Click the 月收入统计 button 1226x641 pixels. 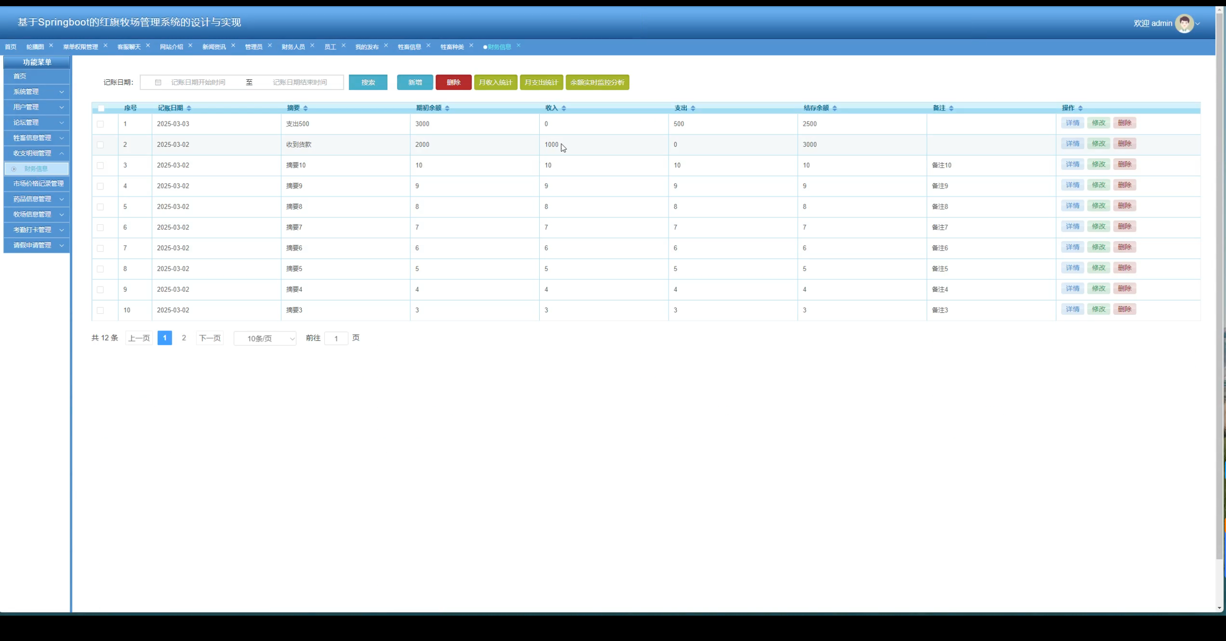(x=495, y=82)
